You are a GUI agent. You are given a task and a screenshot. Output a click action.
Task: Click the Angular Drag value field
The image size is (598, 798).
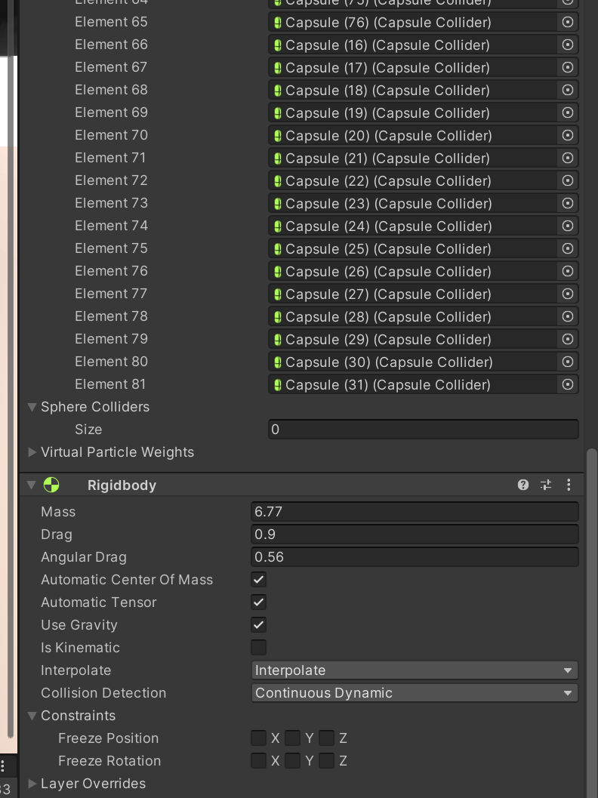[415, 557]
